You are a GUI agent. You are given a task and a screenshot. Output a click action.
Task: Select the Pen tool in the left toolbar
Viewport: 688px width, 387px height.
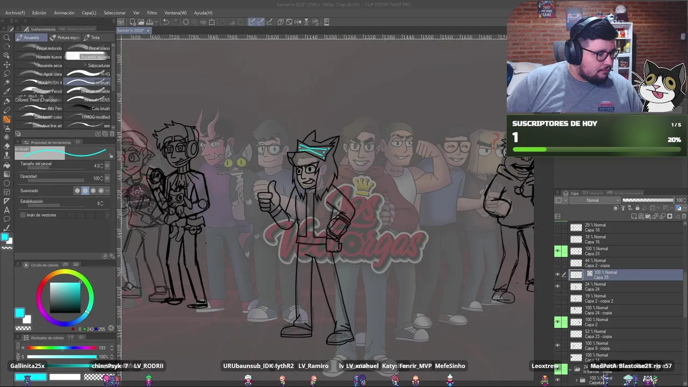[7, 101]
